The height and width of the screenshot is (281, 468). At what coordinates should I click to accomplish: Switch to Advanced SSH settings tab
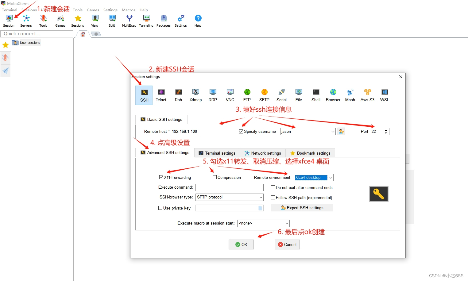click(165, 152)
